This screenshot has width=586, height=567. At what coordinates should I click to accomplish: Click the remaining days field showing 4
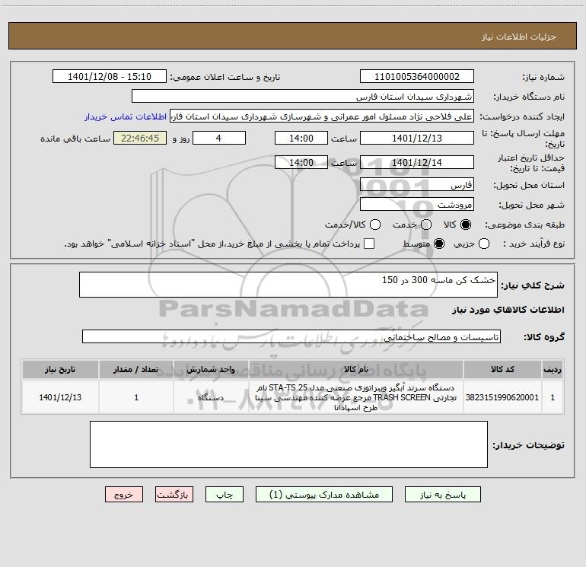pos(219,138)
